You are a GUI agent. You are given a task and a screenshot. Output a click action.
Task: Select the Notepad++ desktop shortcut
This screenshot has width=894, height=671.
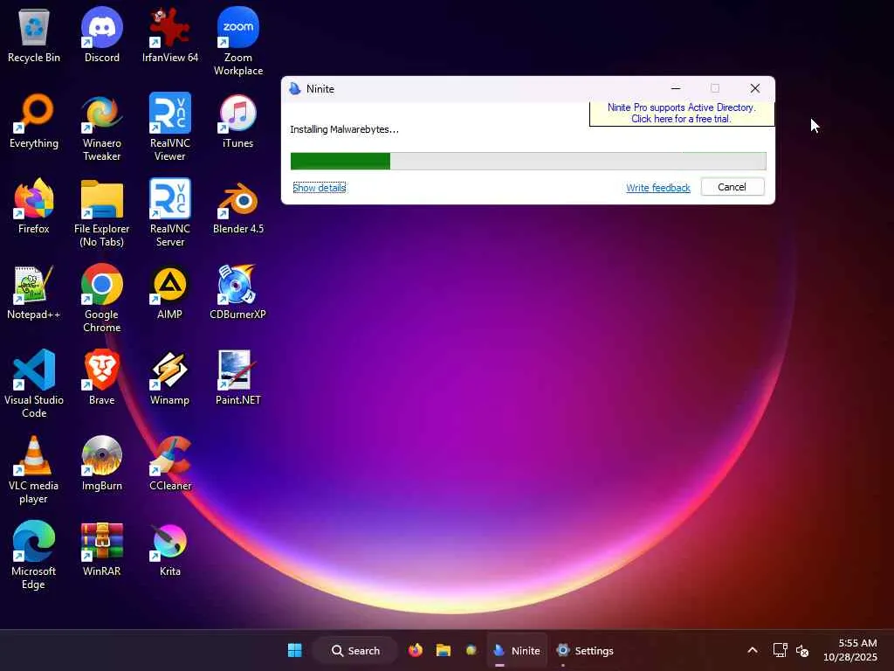(34, 293)
